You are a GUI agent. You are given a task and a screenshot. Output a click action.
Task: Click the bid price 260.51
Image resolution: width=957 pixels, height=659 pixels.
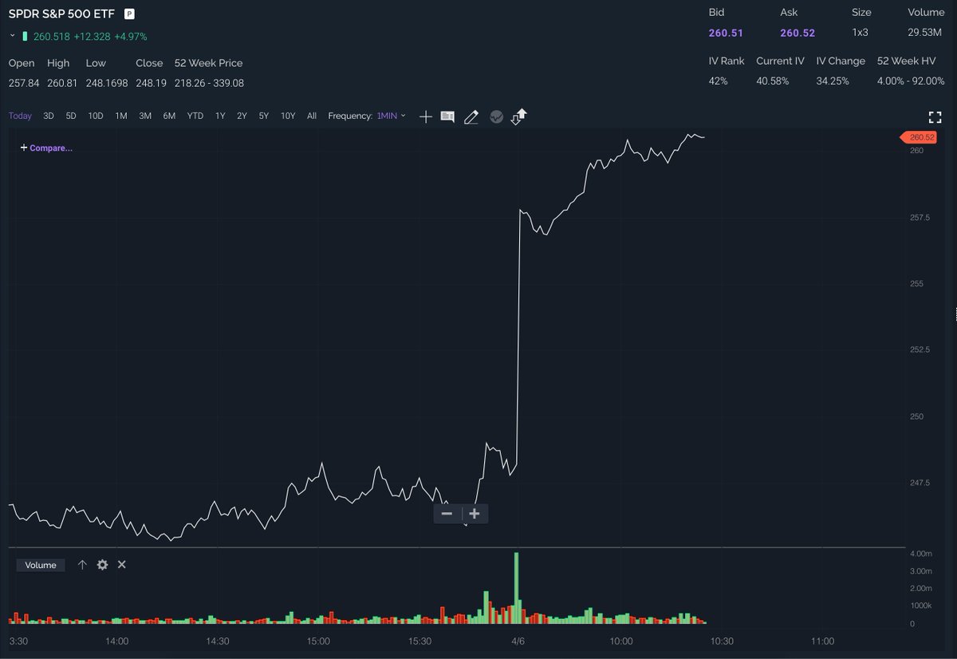coord(726,33)
